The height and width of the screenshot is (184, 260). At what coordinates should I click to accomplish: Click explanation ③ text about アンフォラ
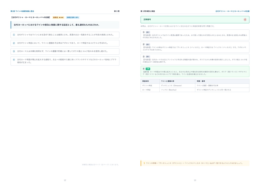tap(195, 61)
